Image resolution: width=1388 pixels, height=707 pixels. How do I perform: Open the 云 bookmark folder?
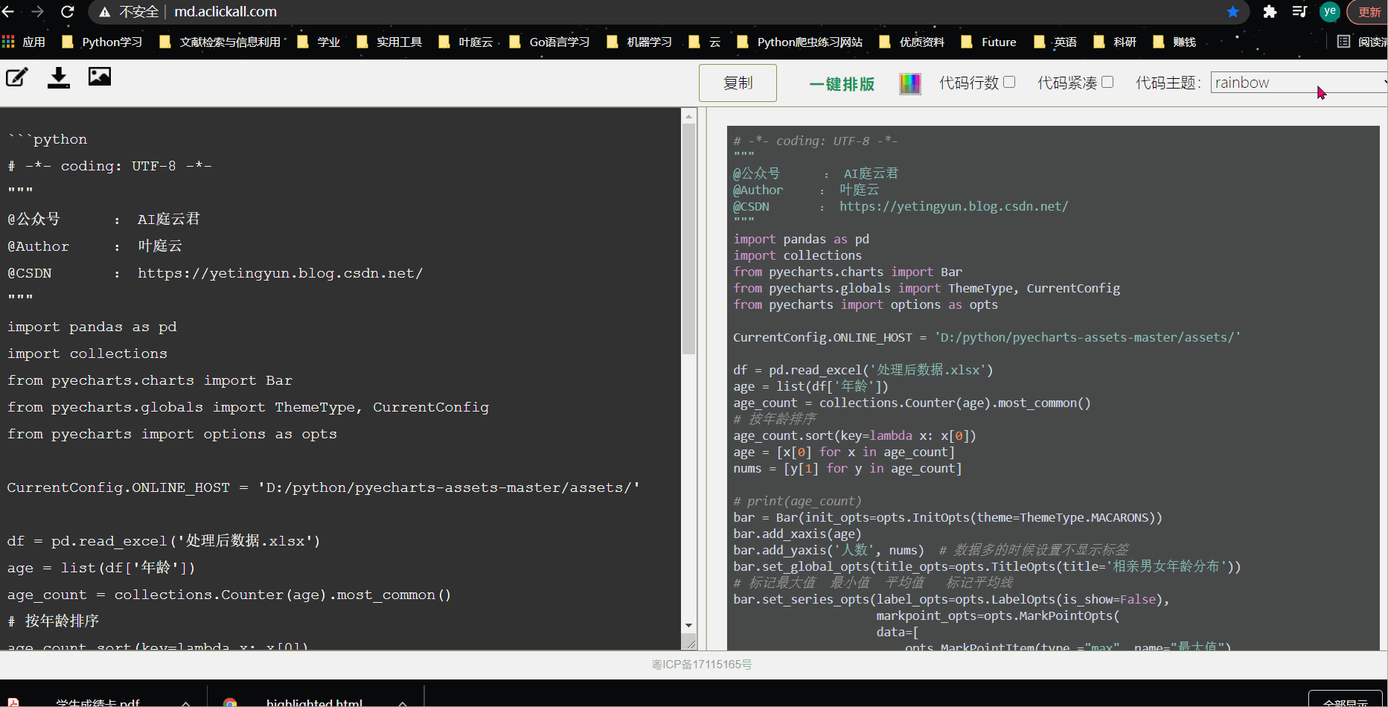pos(704,42)
